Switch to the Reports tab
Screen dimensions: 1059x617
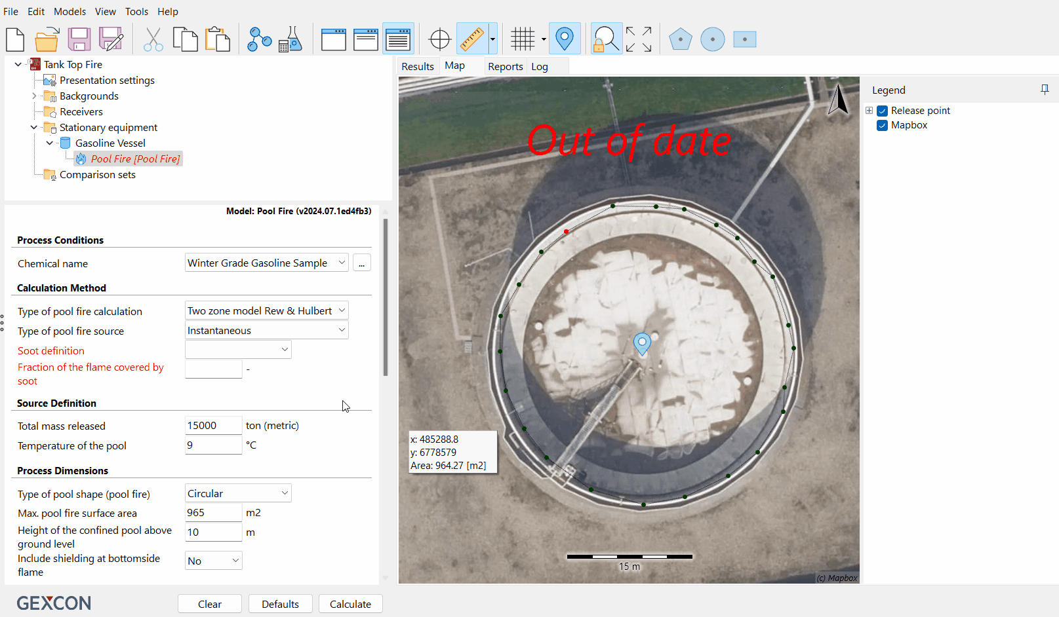(505, 66)
